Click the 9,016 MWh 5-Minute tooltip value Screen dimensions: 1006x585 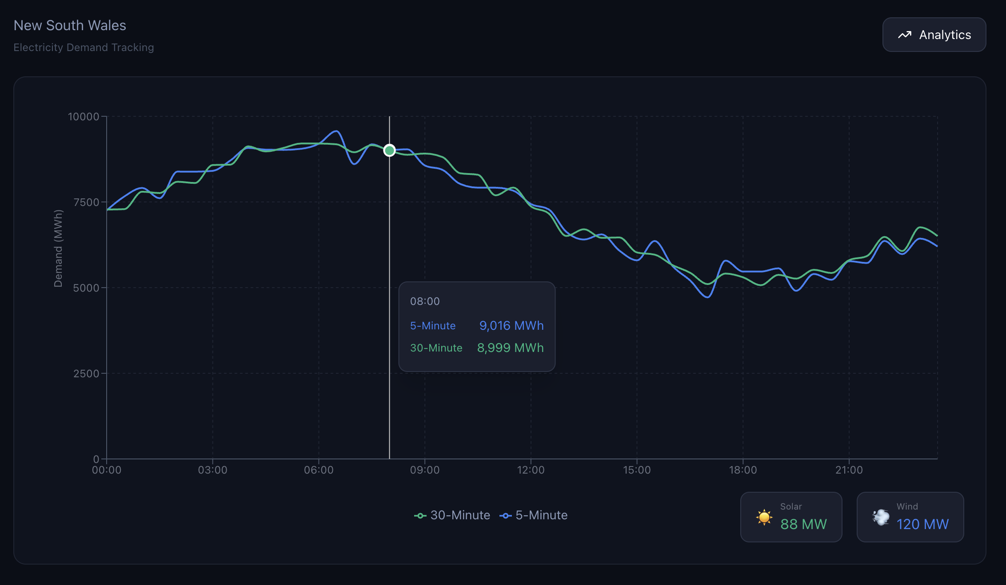coord(511,326)
